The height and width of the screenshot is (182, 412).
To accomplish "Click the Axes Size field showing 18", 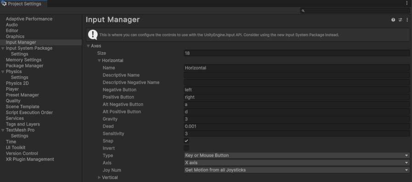I will coord(297,53).
